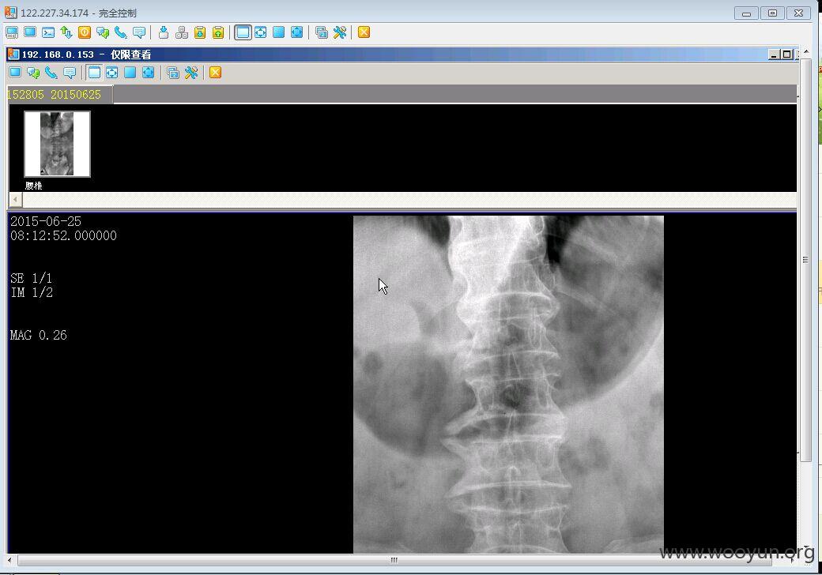Open Send Message icon in outer toolbar
The width and height of the screenshot is (822, 575).
pos(139,32)
